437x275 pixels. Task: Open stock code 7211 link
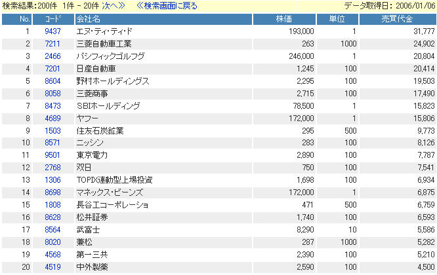pyautogui.click(x=52, y=44)
